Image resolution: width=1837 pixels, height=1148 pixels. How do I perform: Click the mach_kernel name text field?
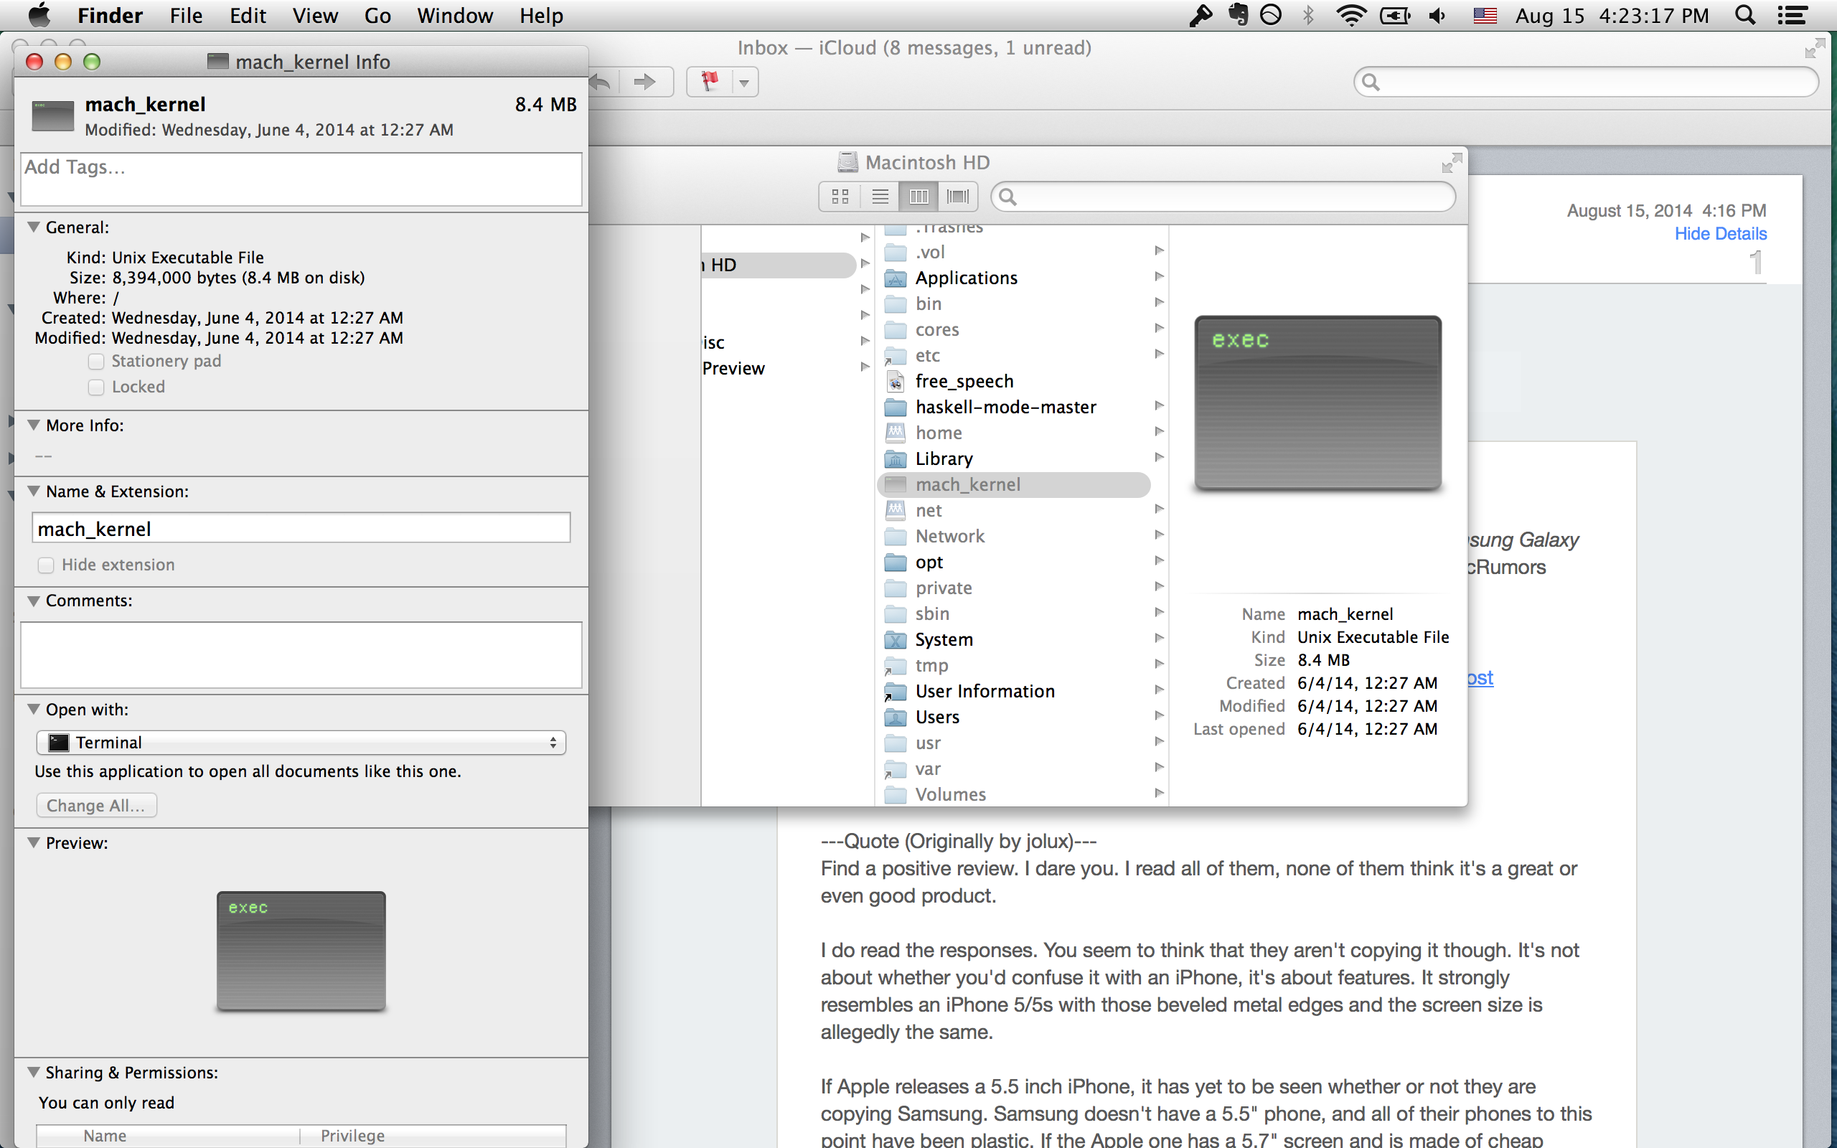click(x=301, y=529)
